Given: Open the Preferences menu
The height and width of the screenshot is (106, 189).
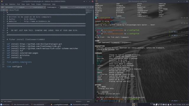Looking at the screenshot, I should pyautogui.click(x=47, y=4).
